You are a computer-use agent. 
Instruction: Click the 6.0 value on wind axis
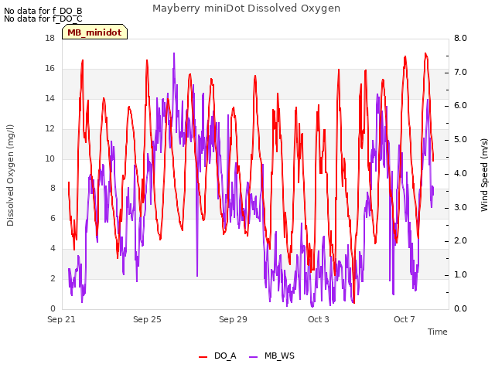461,106
